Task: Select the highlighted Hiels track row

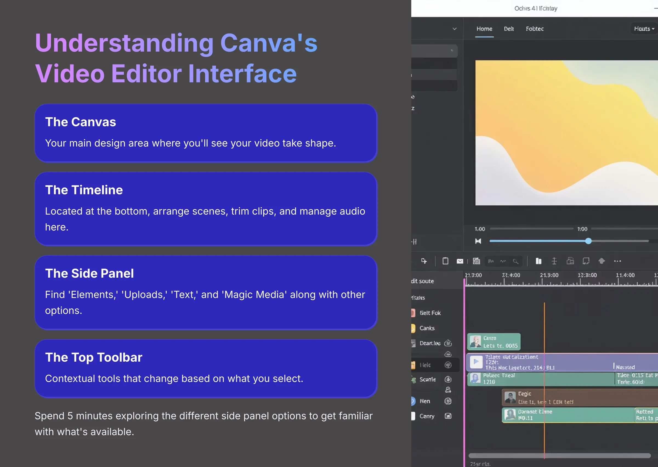Action: [x=435, y=365]
